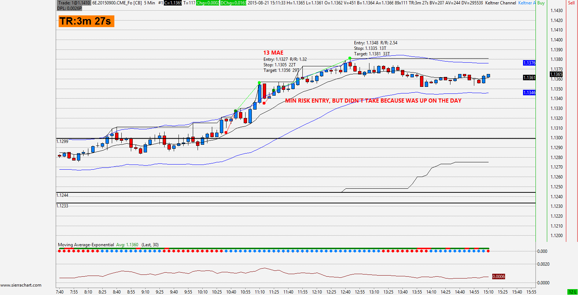578x295 pixels.
Task: Open the www.sierrachart.com link
Action: click(x=21, y=285)
